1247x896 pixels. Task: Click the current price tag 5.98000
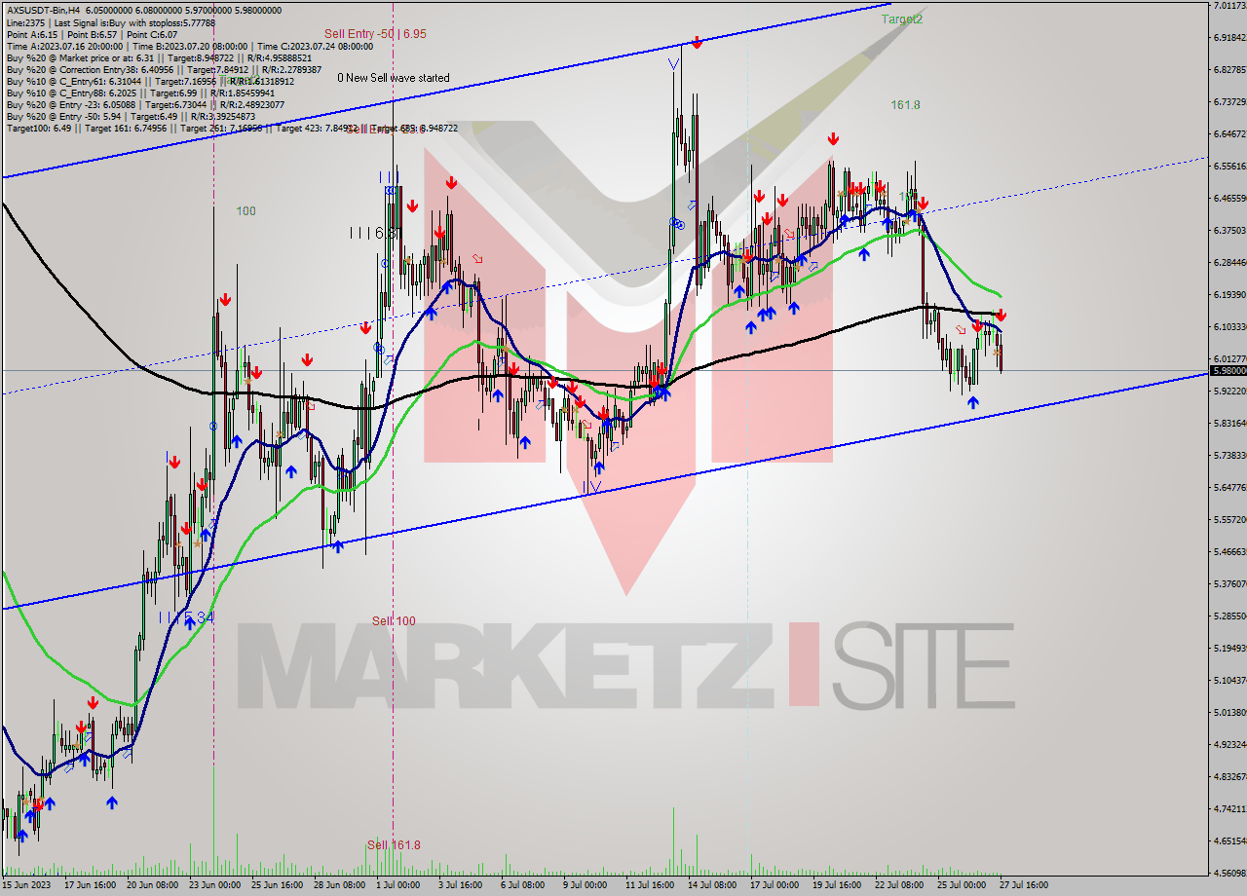click(x=1228, y=370)
